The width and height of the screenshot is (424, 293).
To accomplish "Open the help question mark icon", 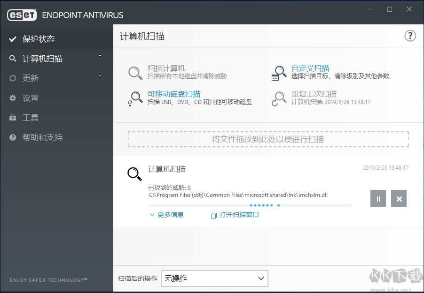I will click(410, 35).
